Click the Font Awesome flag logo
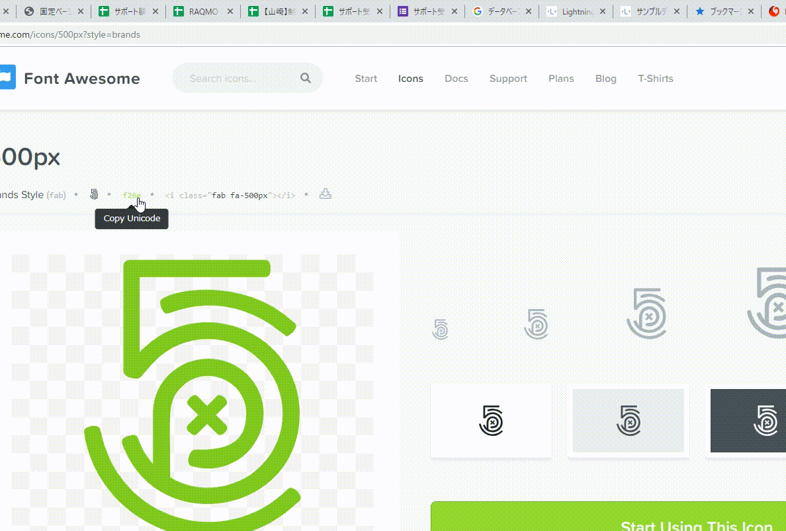 coord(7,77)
